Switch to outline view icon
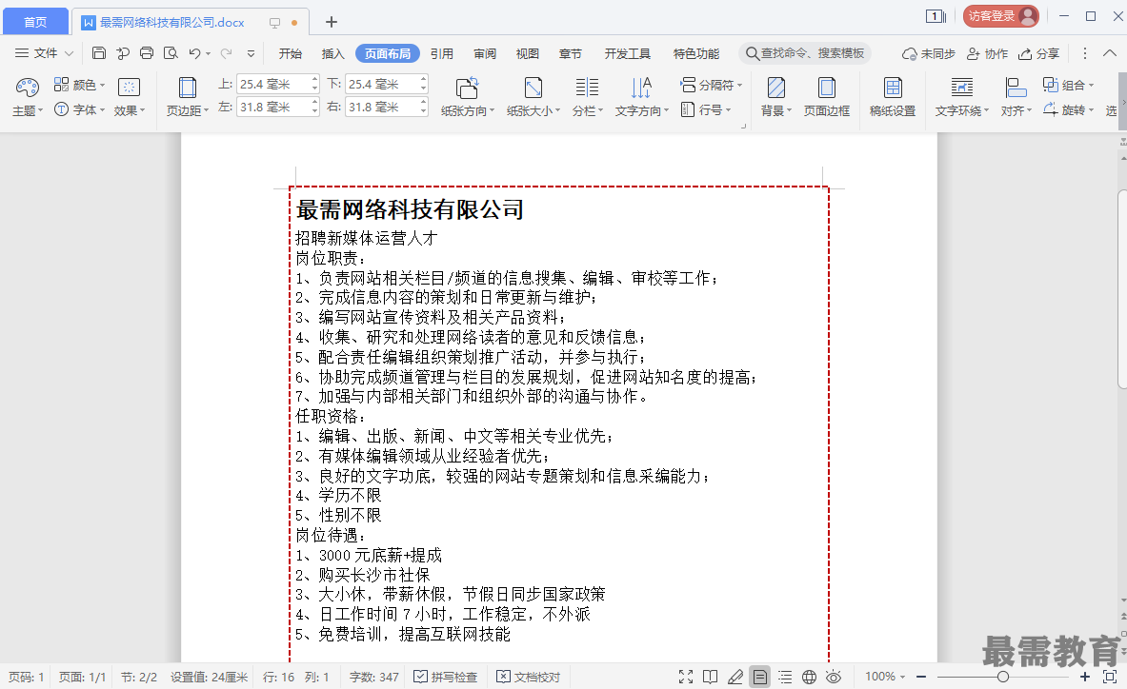 coord(785,676)
